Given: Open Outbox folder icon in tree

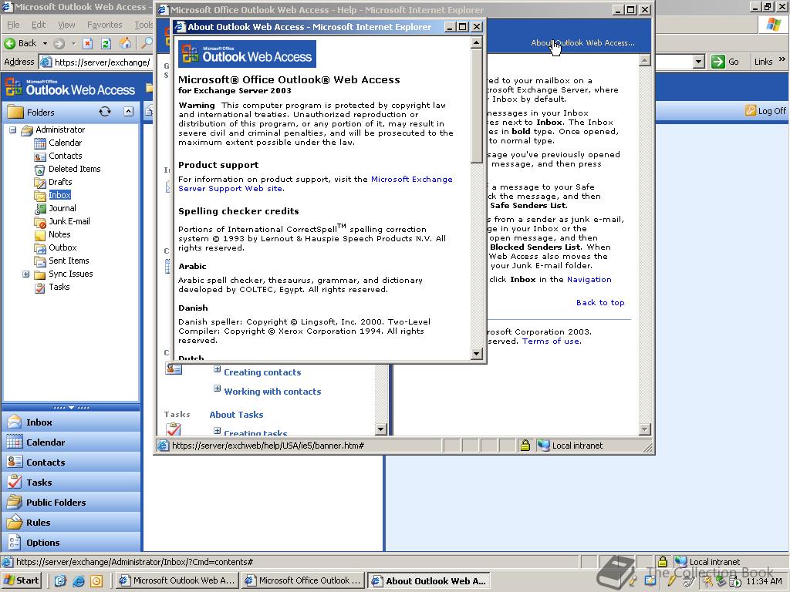Looking at the screenshot, I should tap(40, 247).
